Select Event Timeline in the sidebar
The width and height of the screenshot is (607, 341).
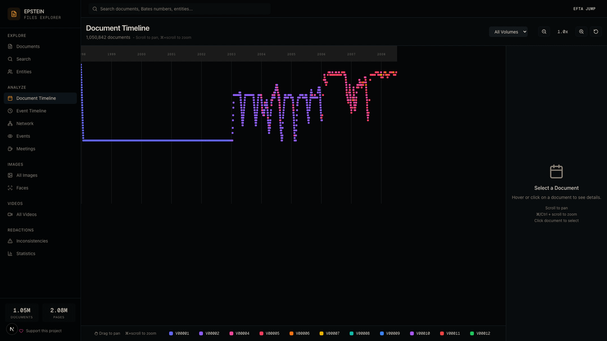point(31,111)
